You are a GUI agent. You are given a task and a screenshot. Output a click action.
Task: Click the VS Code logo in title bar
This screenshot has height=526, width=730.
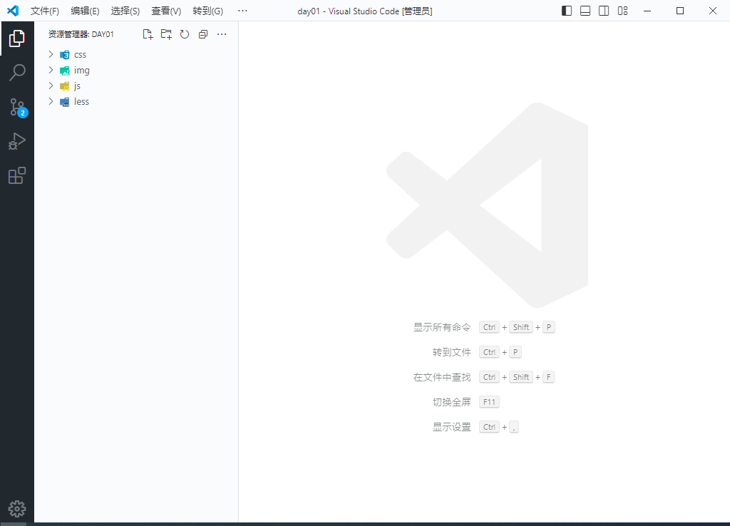point(13,10)
